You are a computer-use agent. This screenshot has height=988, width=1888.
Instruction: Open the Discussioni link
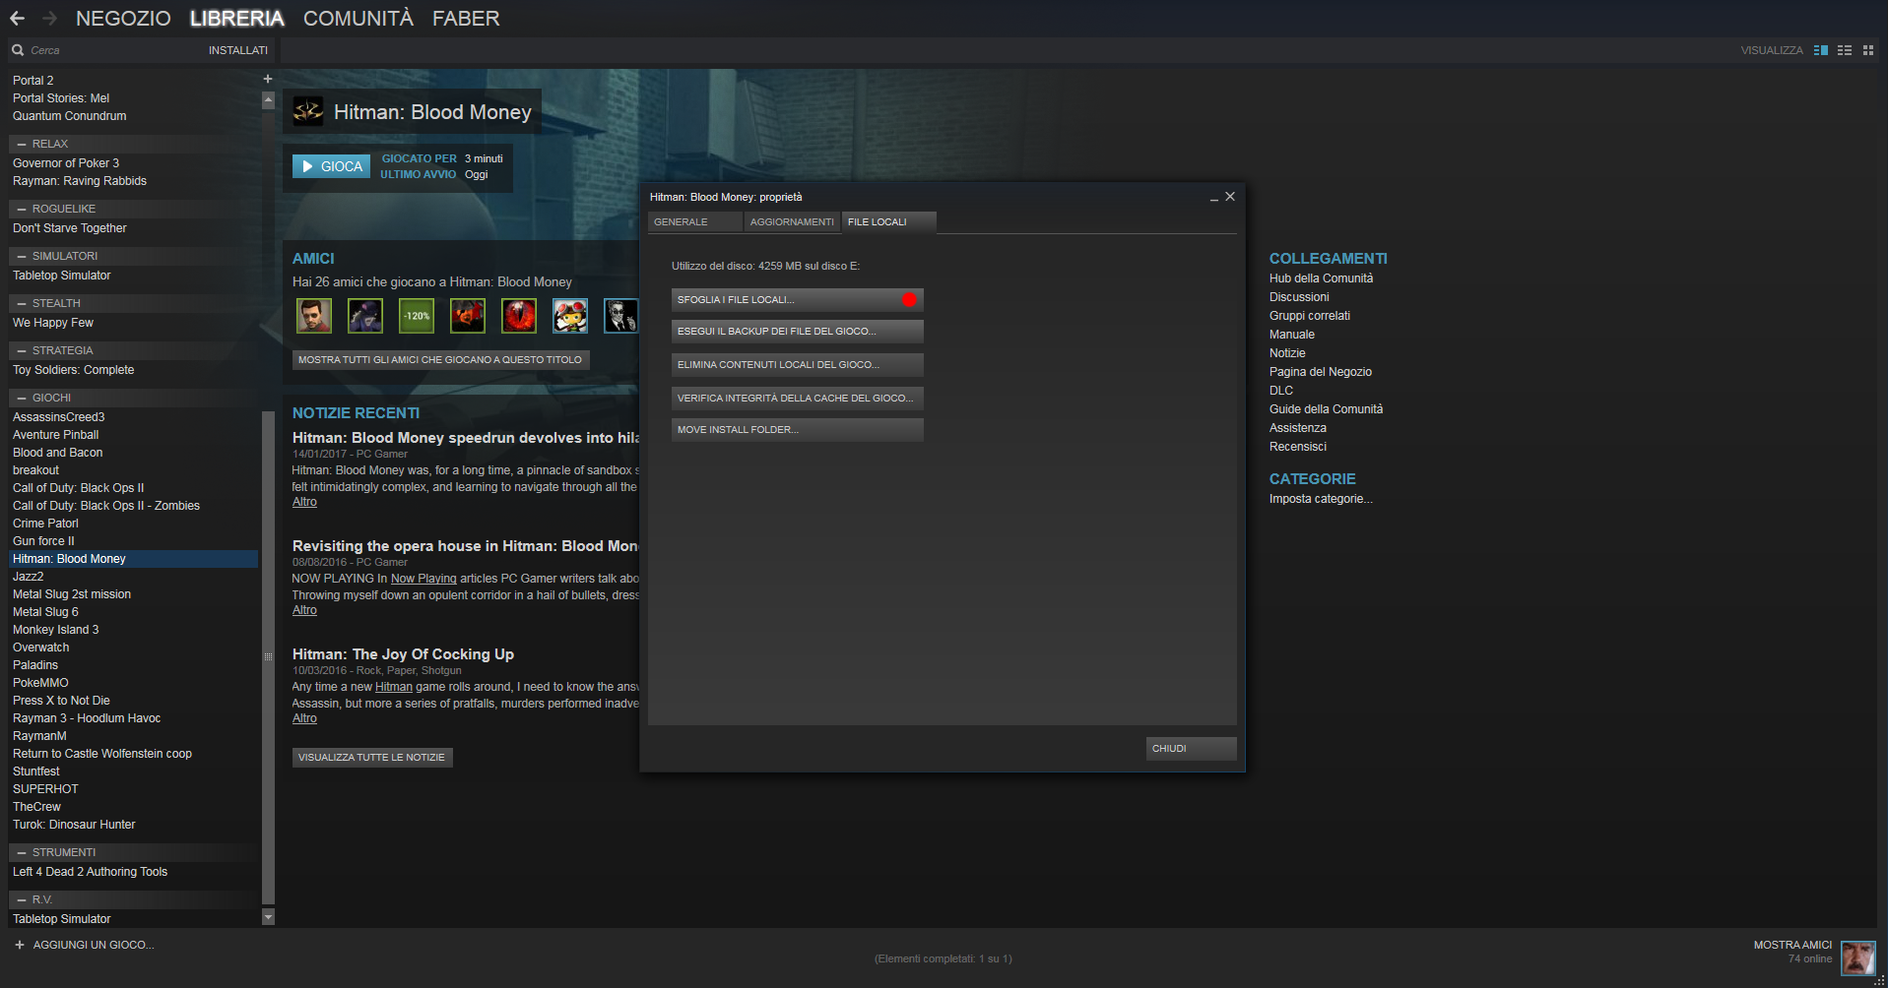tap(1299, 297)
